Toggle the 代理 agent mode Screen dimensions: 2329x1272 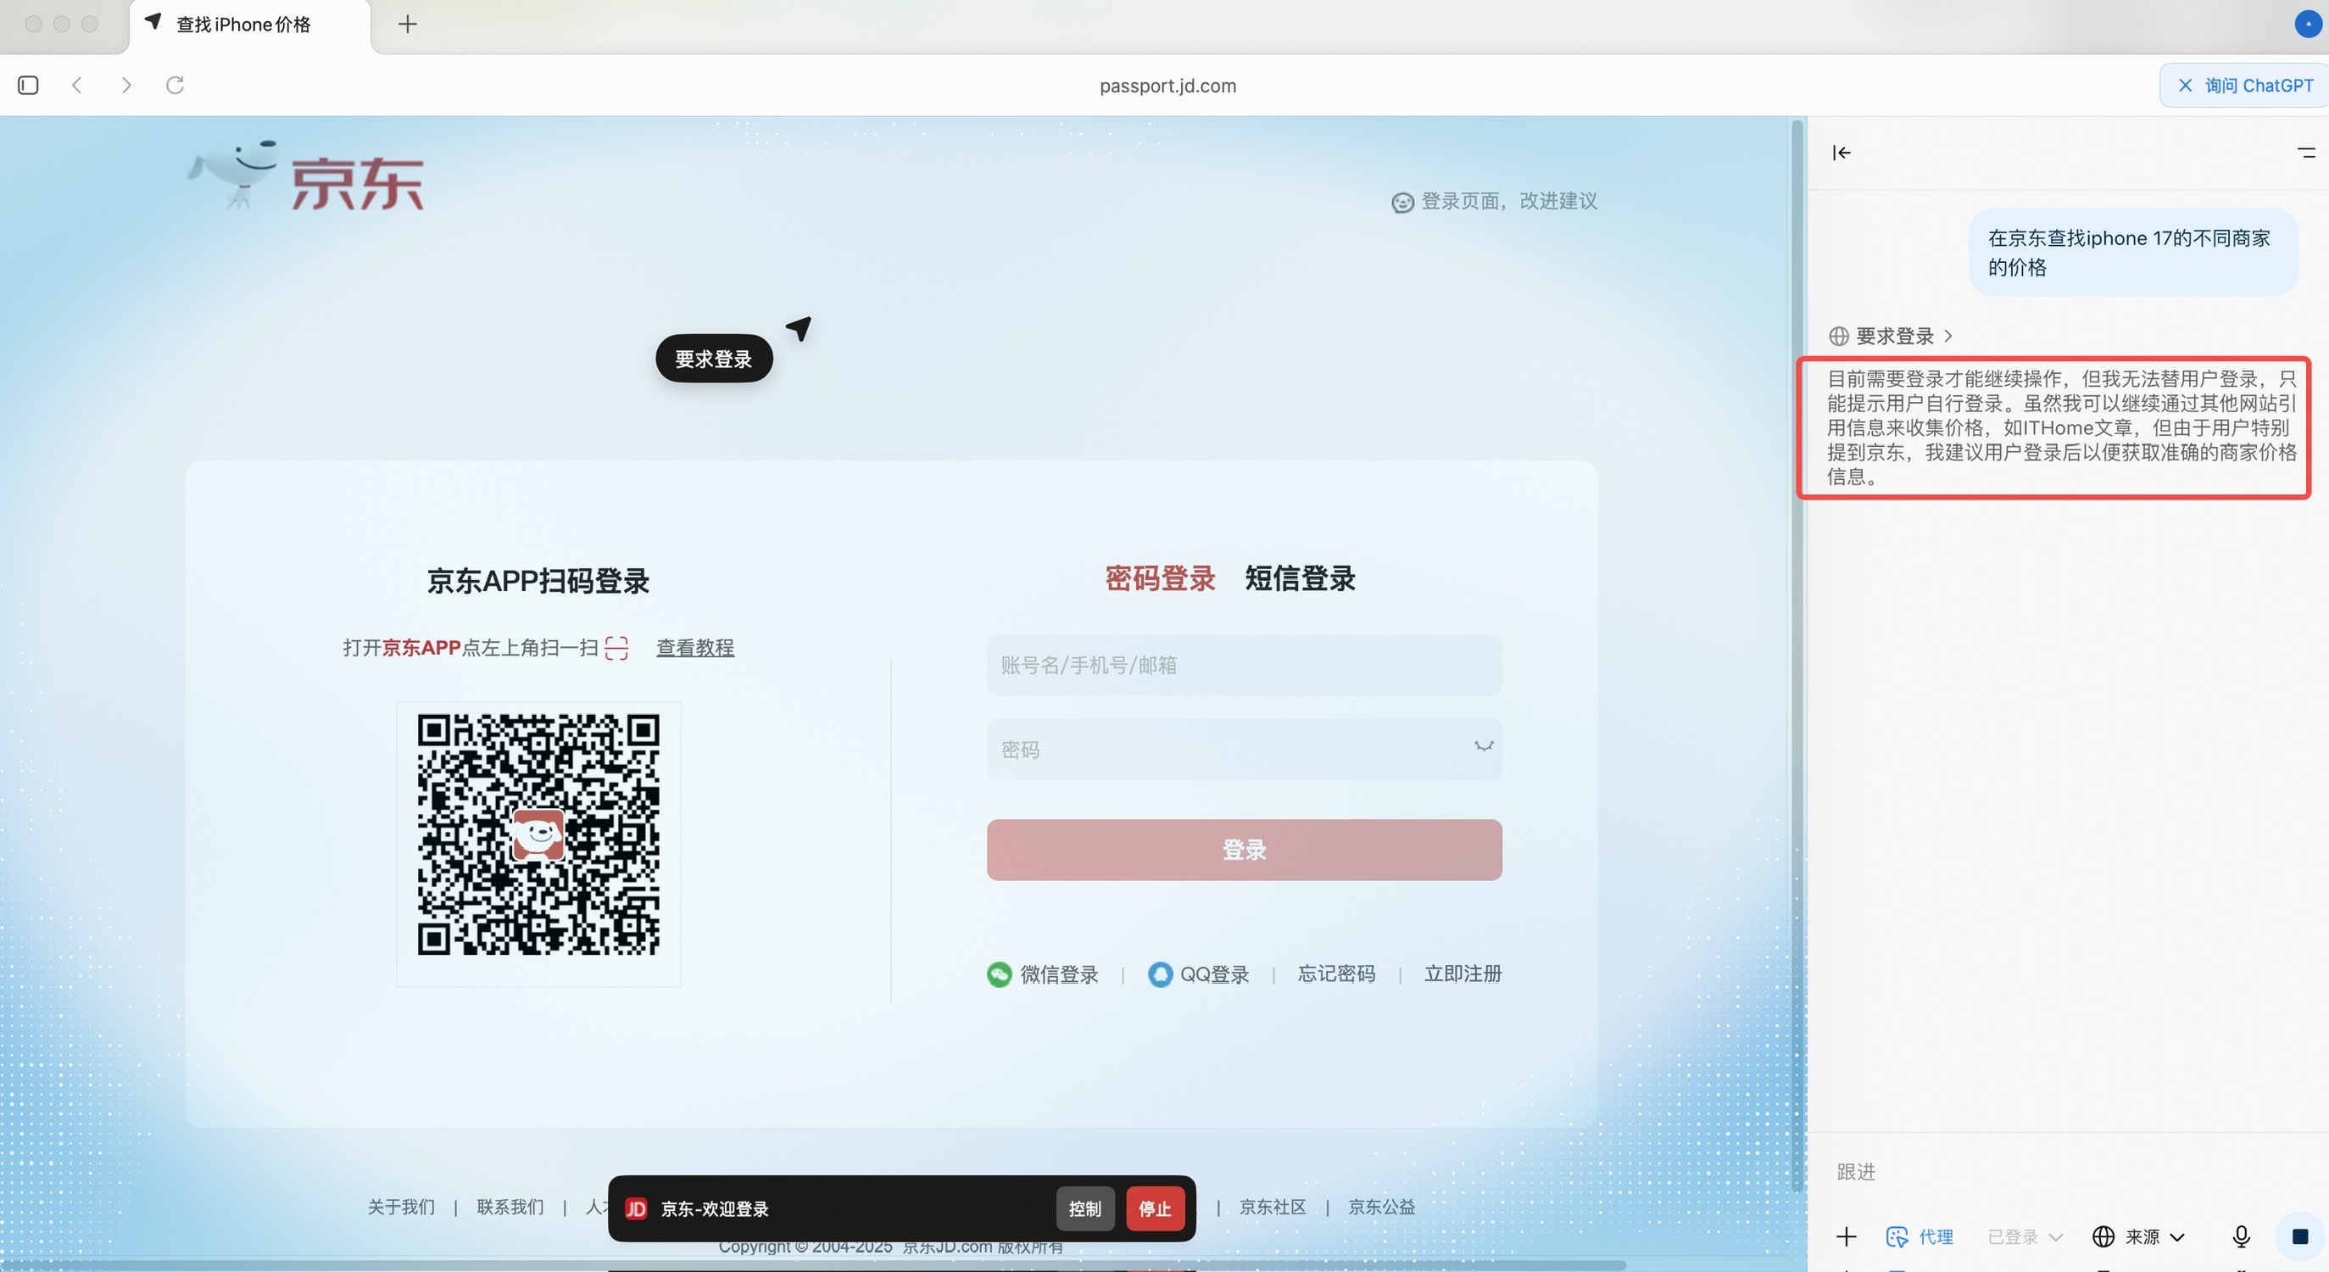coord(1920,1236)
